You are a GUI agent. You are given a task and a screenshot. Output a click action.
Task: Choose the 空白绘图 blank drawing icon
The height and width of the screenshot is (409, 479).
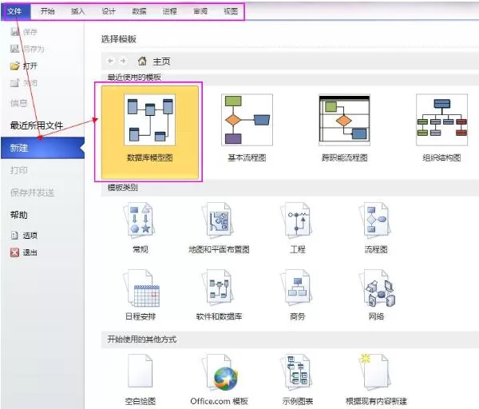(141, 371)
